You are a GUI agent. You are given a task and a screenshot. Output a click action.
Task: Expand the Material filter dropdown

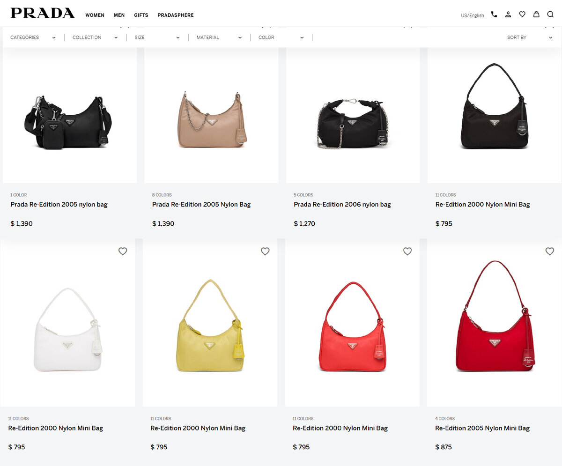tap(219, 37)
